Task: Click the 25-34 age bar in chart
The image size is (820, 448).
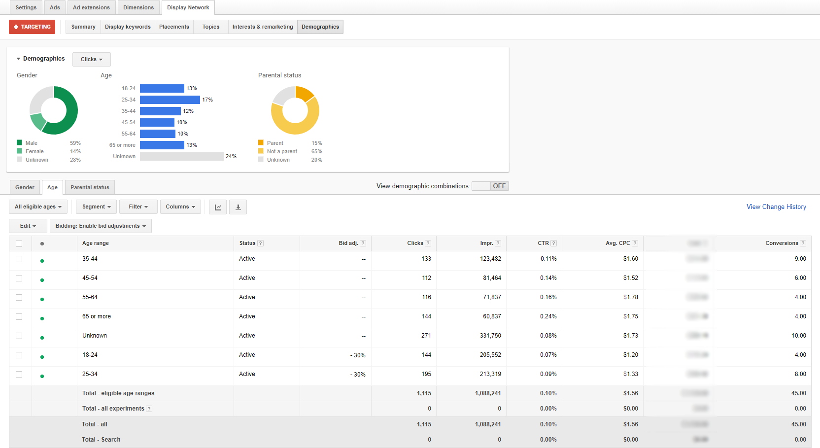Action: (x=170, y=100)
